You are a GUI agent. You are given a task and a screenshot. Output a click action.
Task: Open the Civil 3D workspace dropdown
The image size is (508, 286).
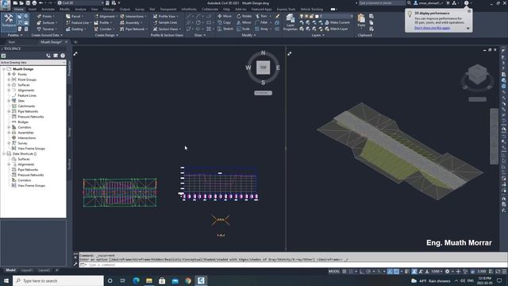(x=80, y=3)
